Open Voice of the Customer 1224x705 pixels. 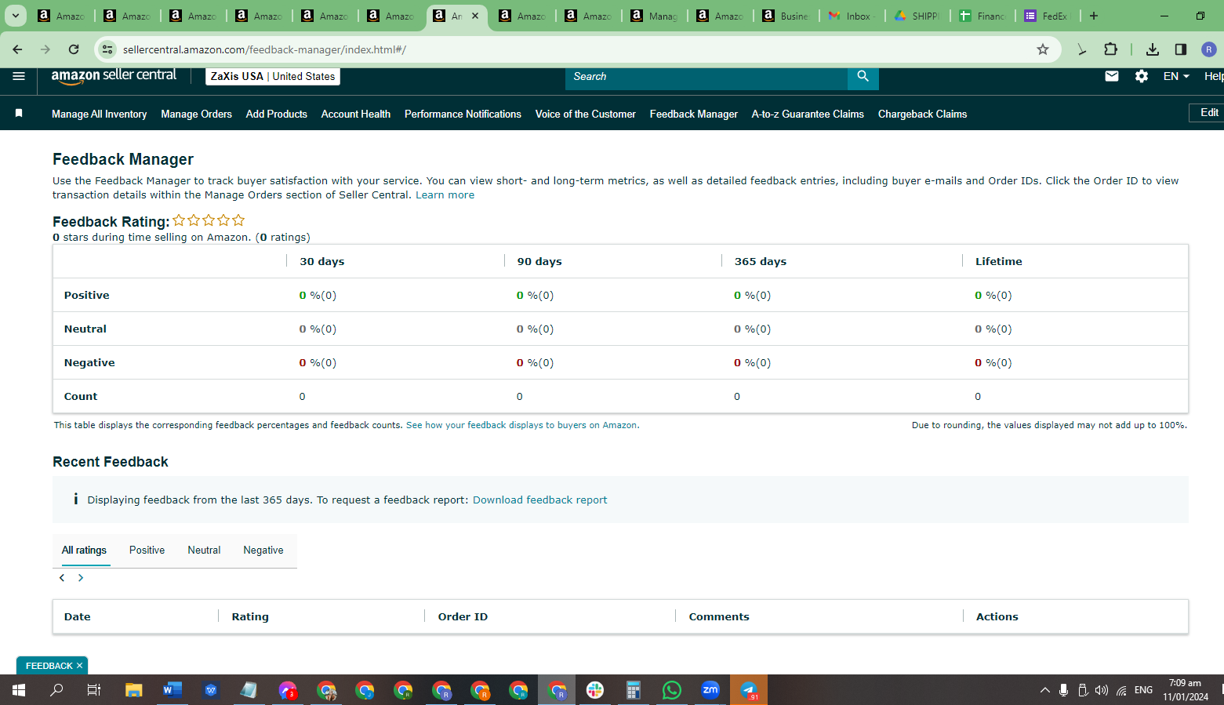pyautogui.click(x=585, y=114)
